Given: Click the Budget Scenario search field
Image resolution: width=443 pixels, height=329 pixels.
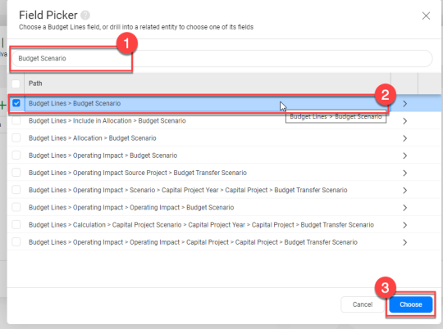Looking at the screenshot, I should click(221, 58).
